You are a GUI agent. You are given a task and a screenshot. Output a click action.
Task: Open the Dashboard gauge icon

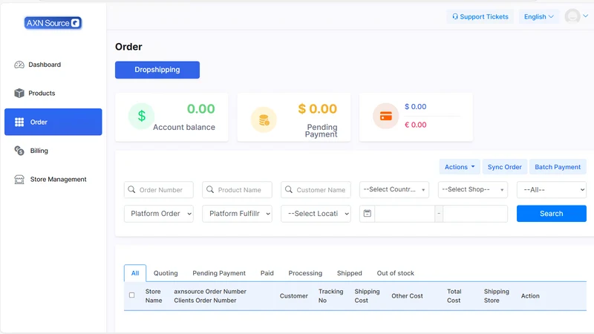[x=19, y=65]
